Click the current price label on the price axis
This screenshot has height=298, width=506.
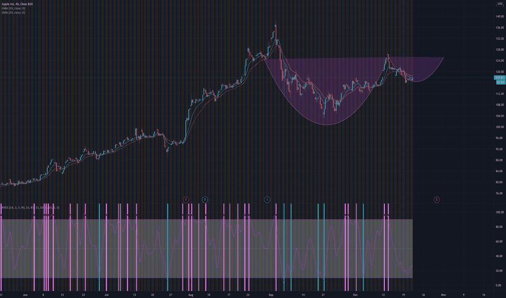[500, 77]
